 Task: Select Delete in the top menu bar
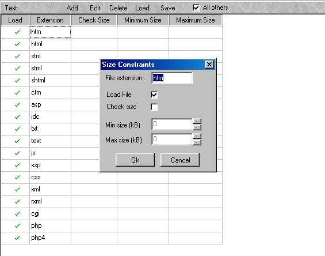point(118,8)
